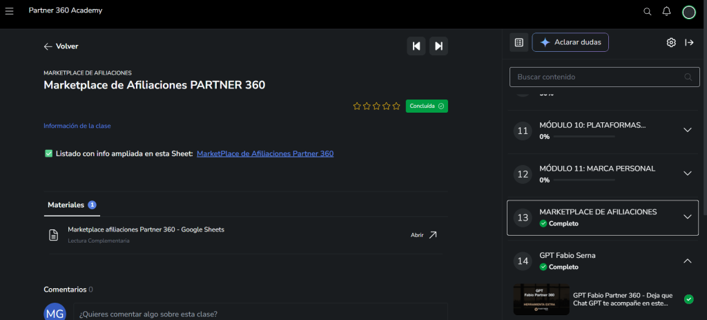The image size is (707, 320).
Task: Toggle the Concluida completion badge
Action: [x=426, y=106]
